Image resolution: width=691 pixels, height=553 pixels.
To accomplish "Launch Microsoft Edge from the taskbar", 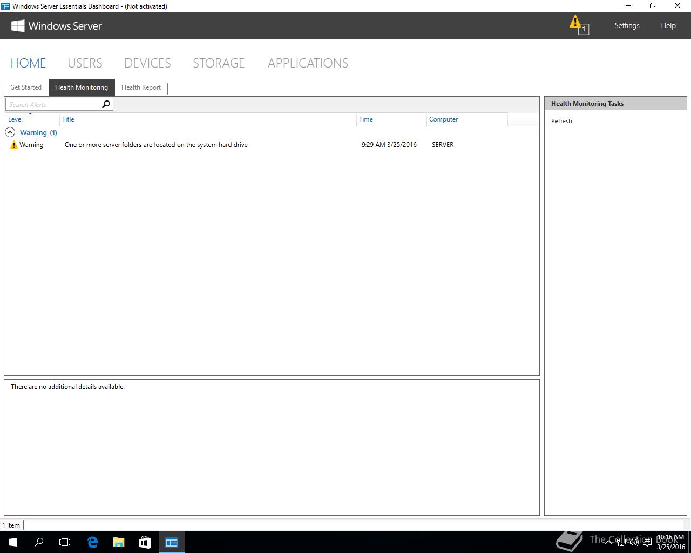I will (92, 542).
